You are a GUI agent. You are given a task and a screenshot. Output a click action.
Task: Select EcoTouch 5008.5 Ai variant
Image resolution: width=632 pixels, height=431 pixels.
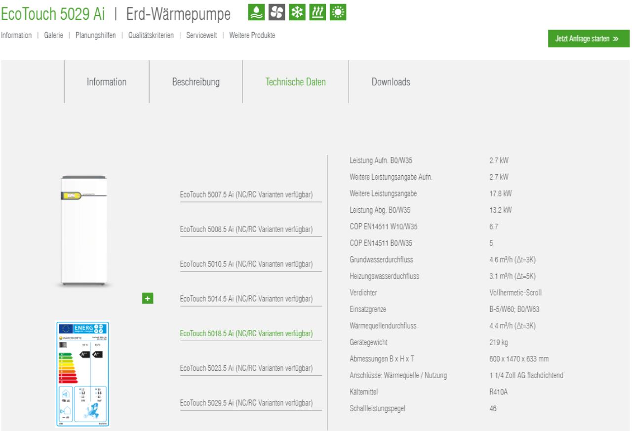[246, 230]
